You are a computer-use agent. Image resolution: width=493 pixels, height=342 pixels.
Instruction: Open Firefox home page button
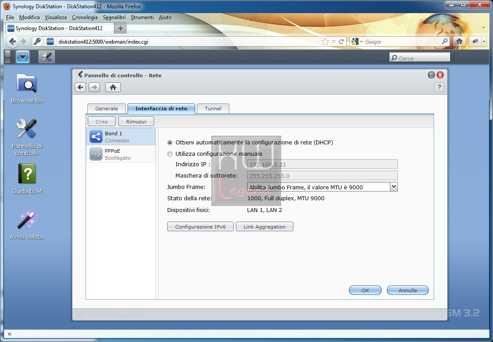[459, 41]
